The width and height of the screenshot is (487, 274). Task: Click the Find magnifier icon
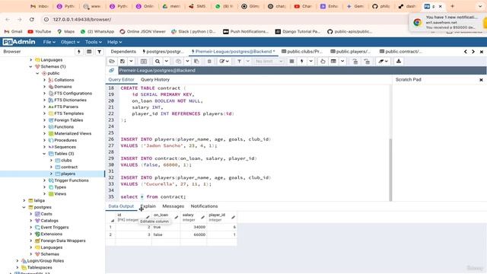[x=158, y=61]
